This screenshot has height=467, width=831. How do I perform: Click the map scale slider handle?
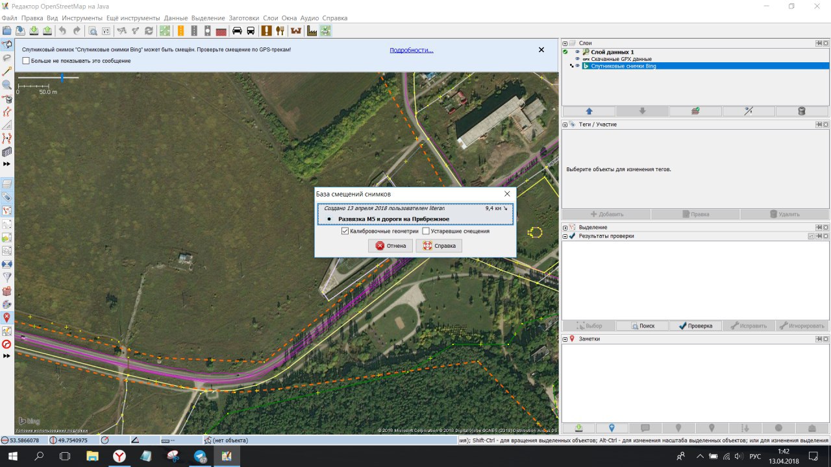62,78
